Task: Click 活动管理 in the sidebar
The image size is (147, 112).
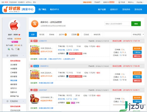Action: pyautogui.click(x=14, y=65)
